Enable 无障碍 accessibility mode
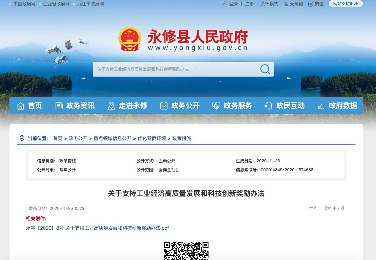 point(296,4)
